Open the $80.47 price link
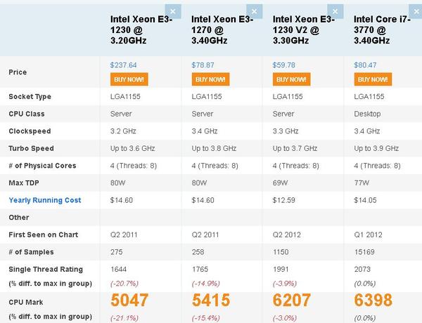 pos(365,65)
